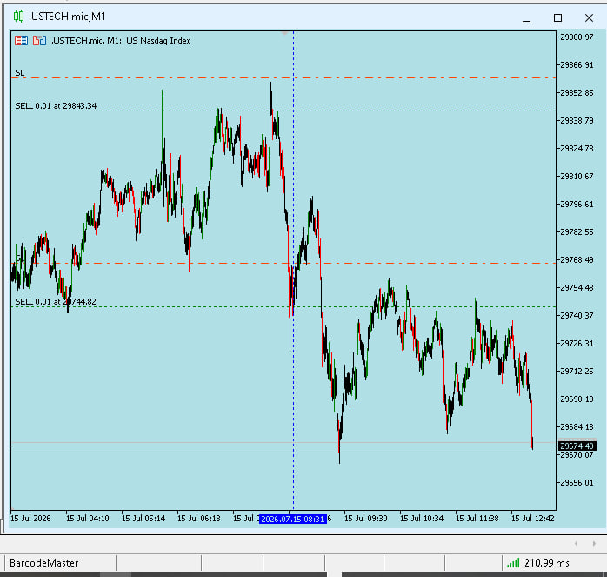Viewport: 607px width, 577px height.
Task: Click the scroll left arrow below the chart
Action: coord(577,544)
